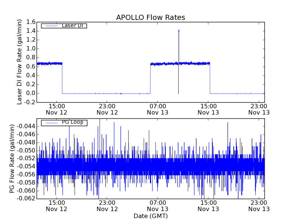Click 15:00 Nov 13 tick under bottom plot
Image resolution: width=294 pixels, height=221 pixels.
pos(208,206)
